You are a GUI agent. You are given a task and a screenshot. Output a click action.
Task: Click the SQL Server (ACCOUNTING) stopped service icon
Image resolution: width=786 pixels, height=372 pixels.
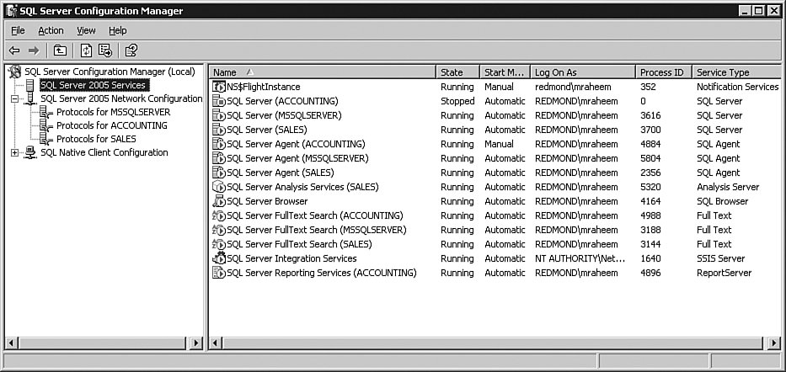tap(219, 101)
